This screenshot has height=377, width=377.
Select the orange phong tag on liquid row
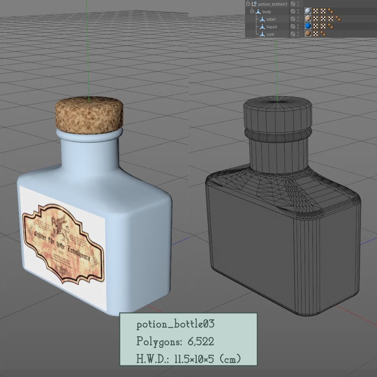(x=331, y=26)
